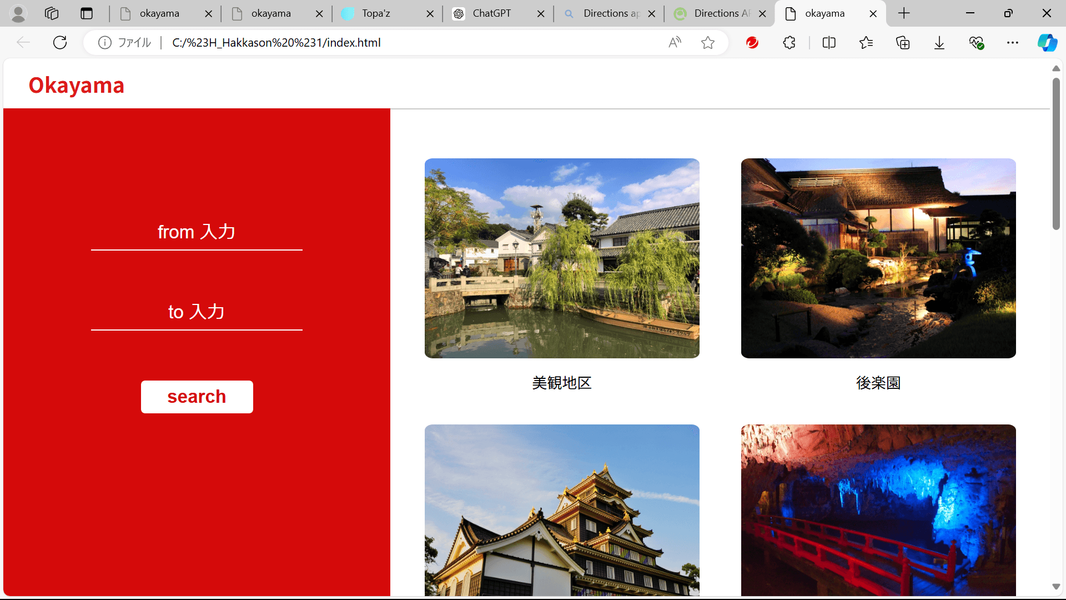This screenshot has height=600, width=1066.
Task: Open Settings and more ellipsis
Action: [x=1013, y=42]
